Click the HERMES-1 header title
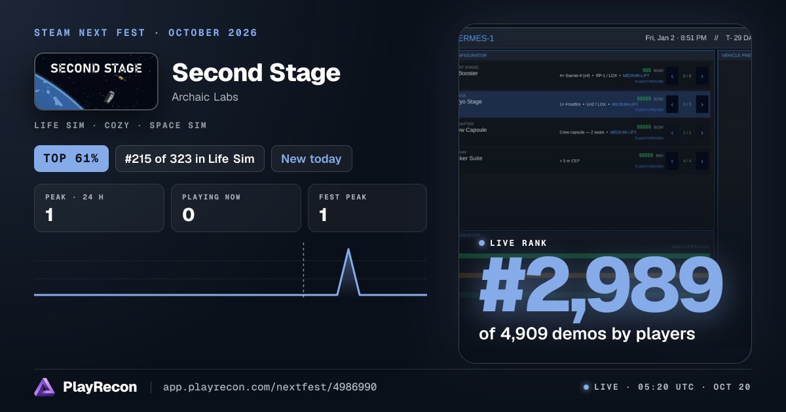The width and height of the screenshot is (786, 412). (477, 38)
